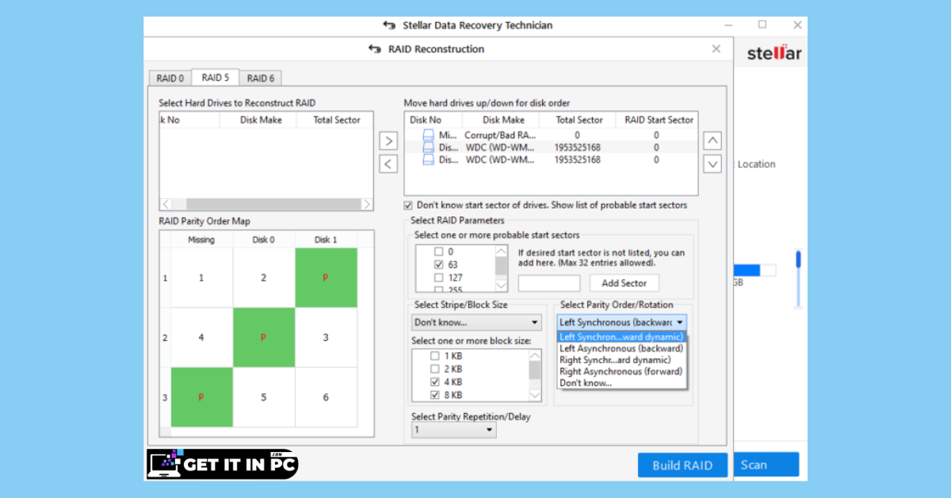Click the back arrow icon beside RAID Reconstruction title
Viewport: 951px width, 498px height.
click(375, 49)
